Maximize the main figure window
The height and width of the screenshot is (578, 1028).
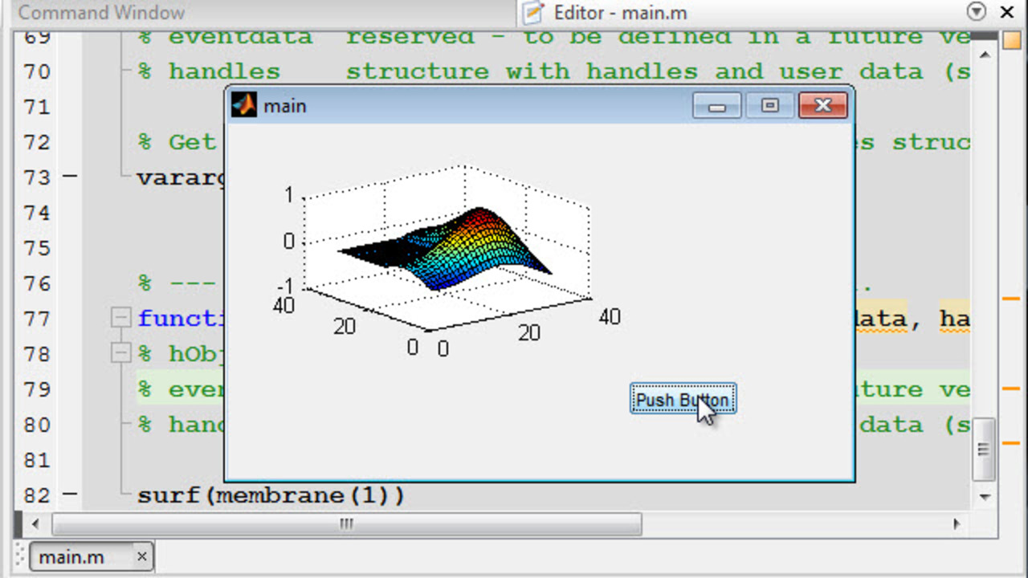pos(769,105)
